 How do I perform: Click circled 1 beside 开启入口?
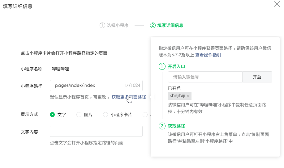click(162, 66)
